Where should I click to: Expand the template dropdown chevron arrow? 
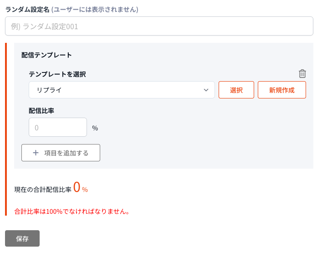pos(206,90)
